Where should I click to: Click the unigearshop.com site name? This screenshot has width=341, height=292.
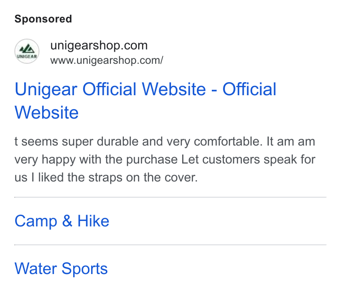click(99, 45)
